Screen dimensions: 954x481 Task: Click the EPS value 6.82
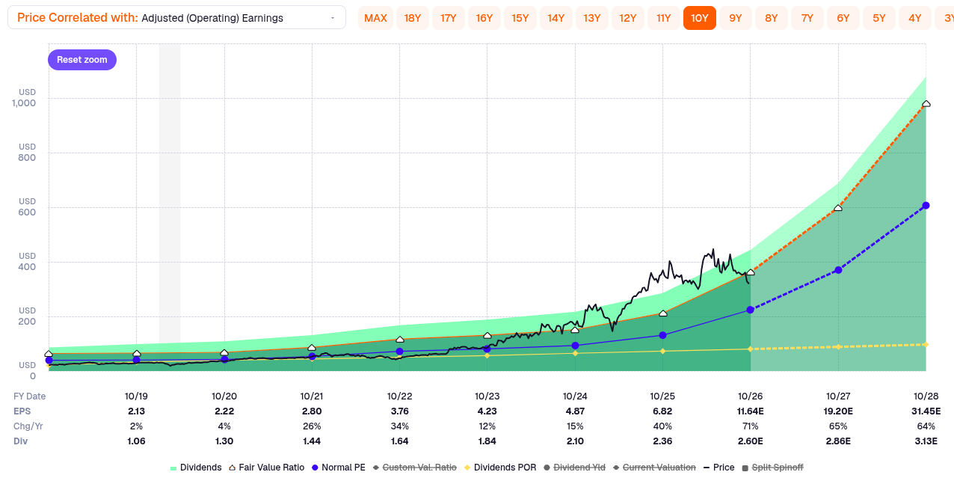(662, 411)
